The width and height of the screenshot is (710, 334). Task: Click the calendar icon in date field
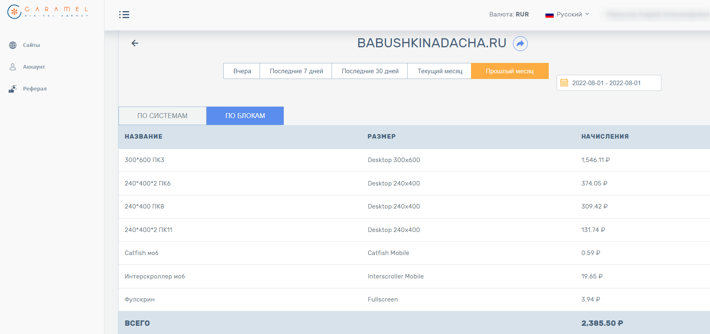click(564, 83)
